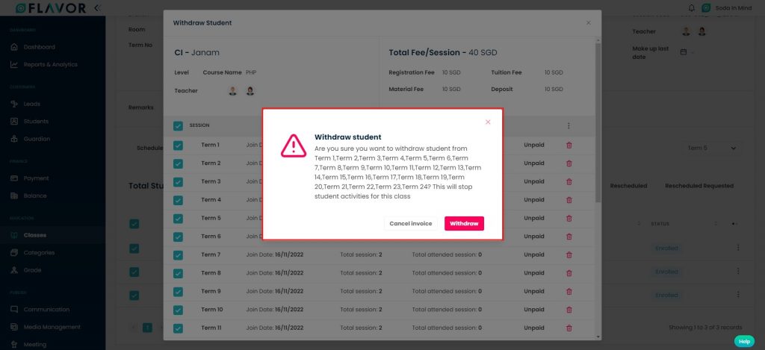Click the Cancel invoice button
Viewport: 765px width, 350px height.
coord(410,223)
